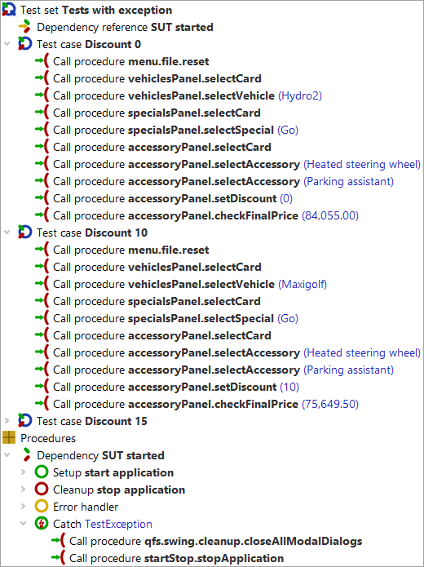This screenshot has width=424, height=567.
Task: Click the green Setup start application icon
Action: (42, 472)
